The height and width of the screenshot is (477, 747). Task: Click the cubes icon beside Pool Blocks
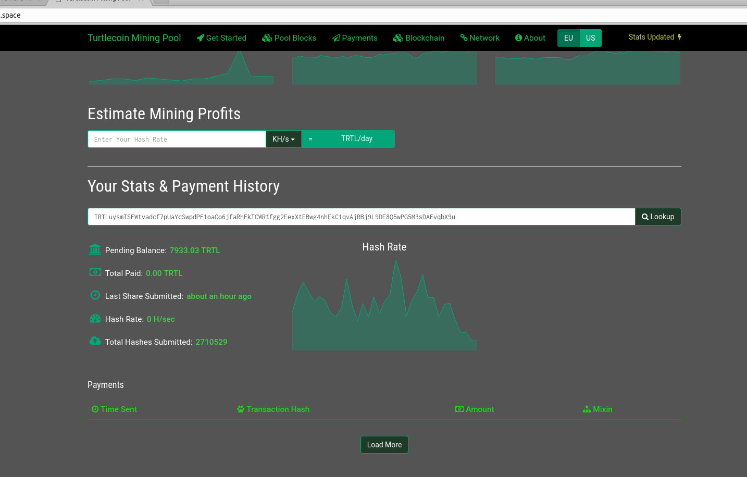267,38
